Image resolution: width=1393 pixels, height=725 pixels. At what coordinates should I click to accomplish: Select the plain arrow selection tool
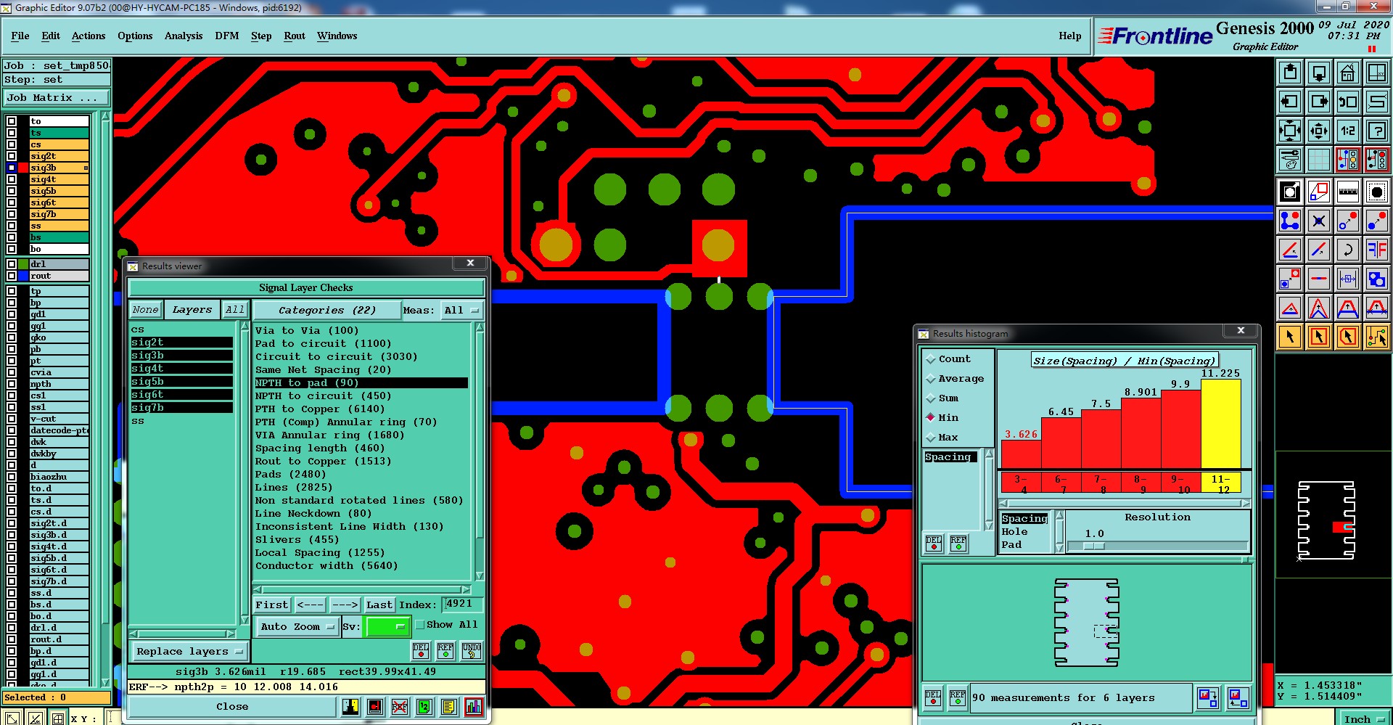tap(1290, 337)
